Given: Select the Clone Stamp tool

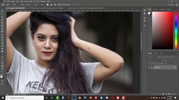Looking at the screenshot, I should 2,37.
